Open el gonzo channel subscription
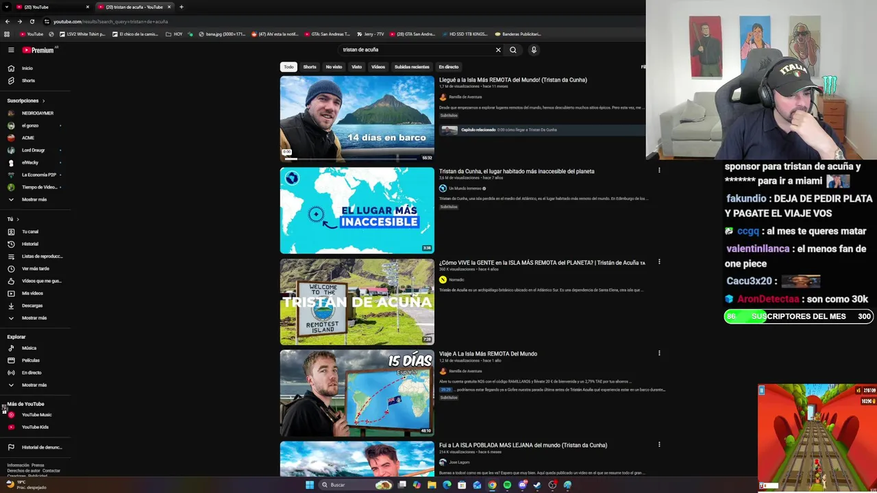 click(30, 125)
